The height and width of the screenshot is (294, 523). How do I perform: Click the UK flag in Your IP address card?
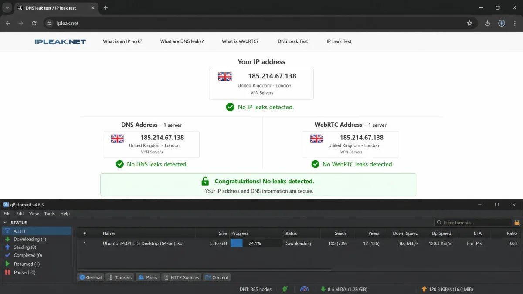tap(225, 77)
